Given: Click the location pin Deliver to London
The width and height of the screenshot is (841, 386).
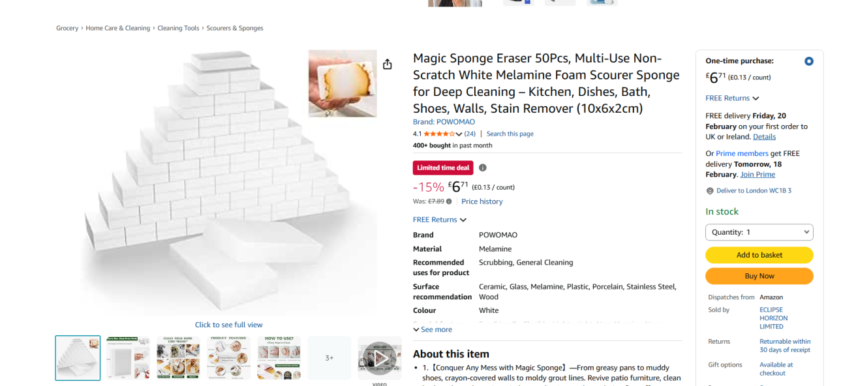Looking at the screenshot, I should coord(710,191).
